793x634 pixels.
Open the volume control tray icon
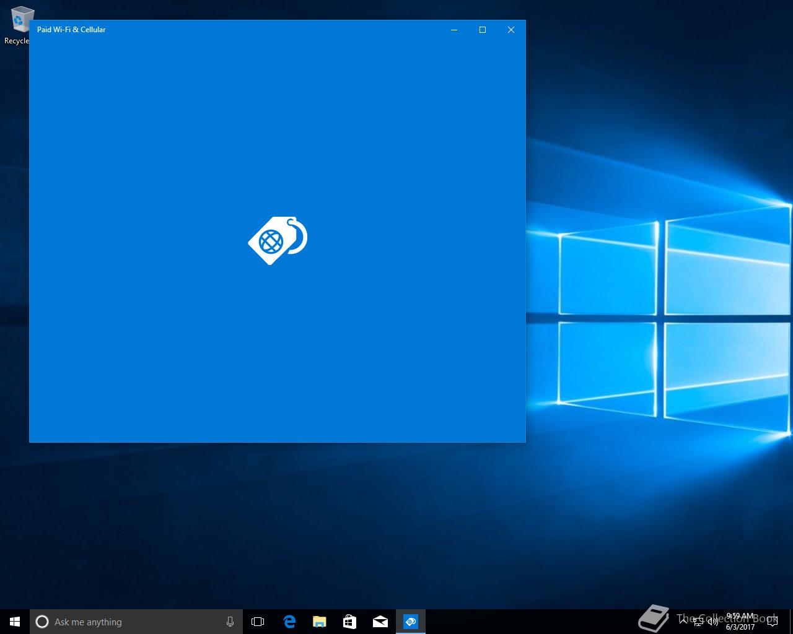click(x=712, y=622)
